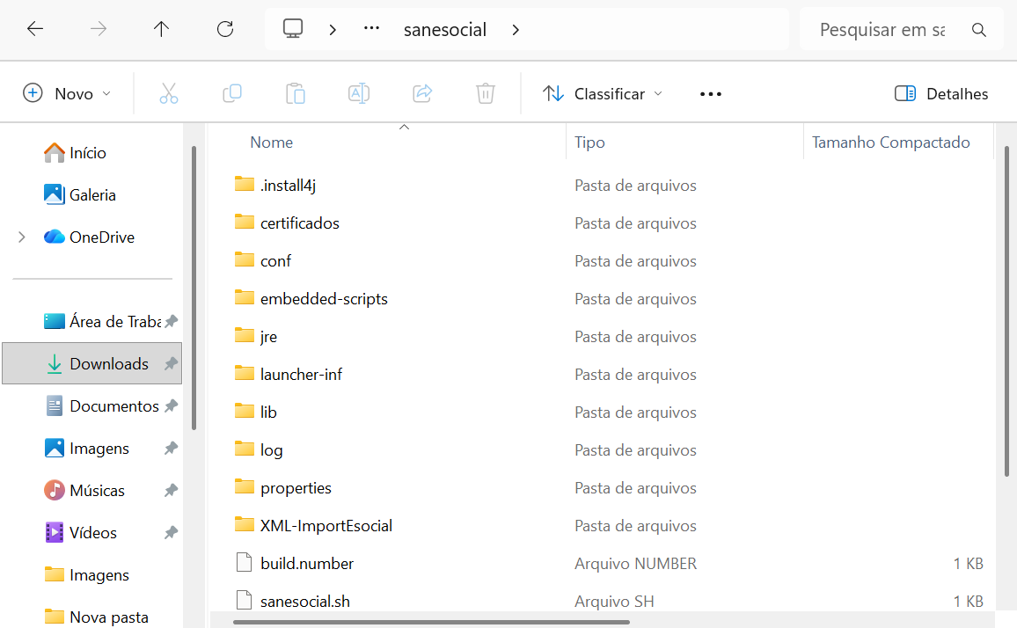
Task: Select the log folder
Action: 271,449
